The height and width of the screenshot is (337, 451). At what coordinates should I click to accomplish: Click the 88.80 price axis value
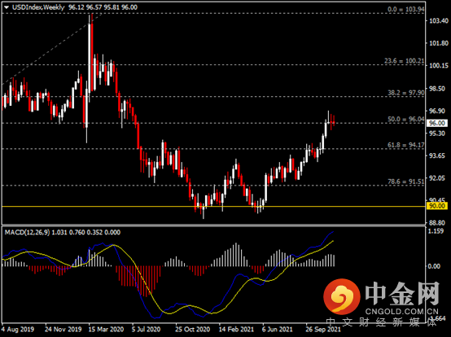(x=438, y=223)
